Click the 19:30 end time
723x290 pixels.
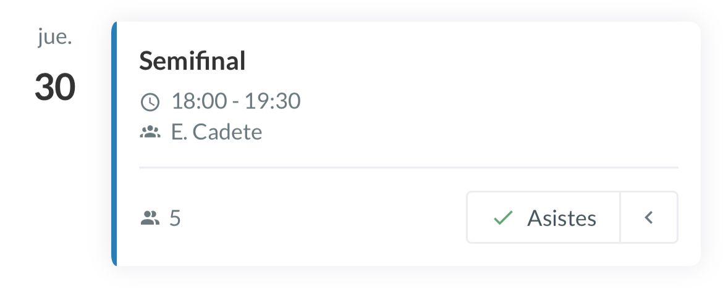[x=273, y=101]
